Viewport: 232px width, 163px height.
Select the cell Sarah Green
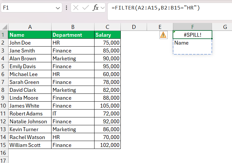tap(30, 82)
